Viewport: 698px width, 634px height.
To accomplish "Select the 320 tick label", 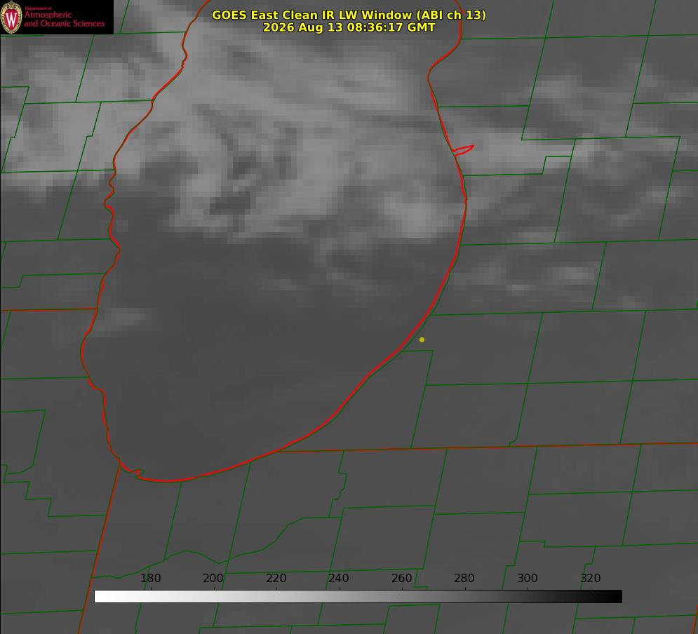I will (x=591, y=578).
